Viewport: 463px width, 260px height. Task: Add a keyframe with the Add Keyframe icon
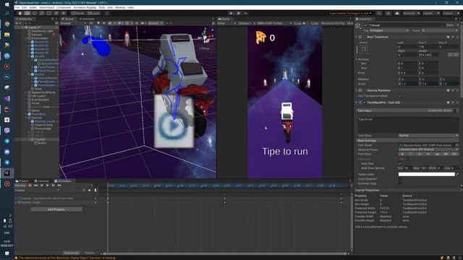pos(90,191)
